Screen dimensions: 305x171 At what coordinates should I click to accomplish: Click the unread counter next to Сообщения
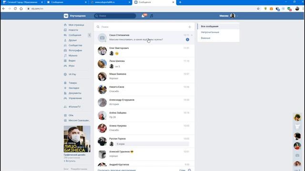coord(89,35)
